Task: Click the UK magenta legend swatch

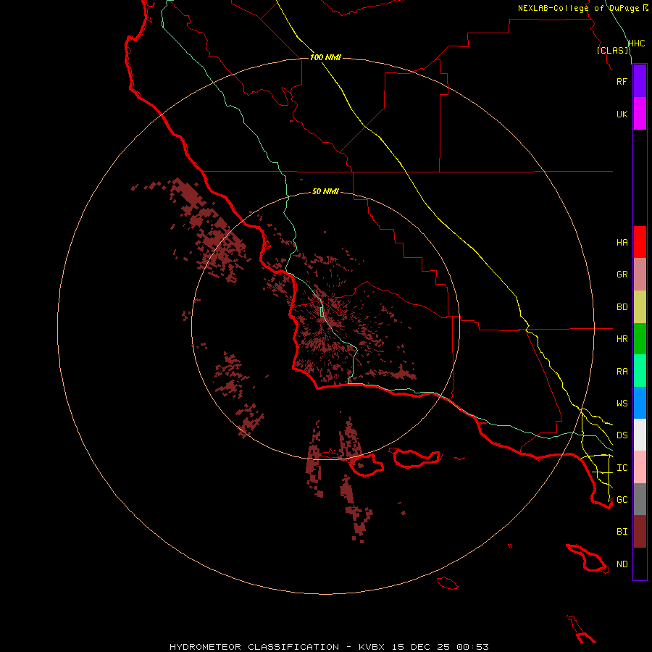Action: 640,114
